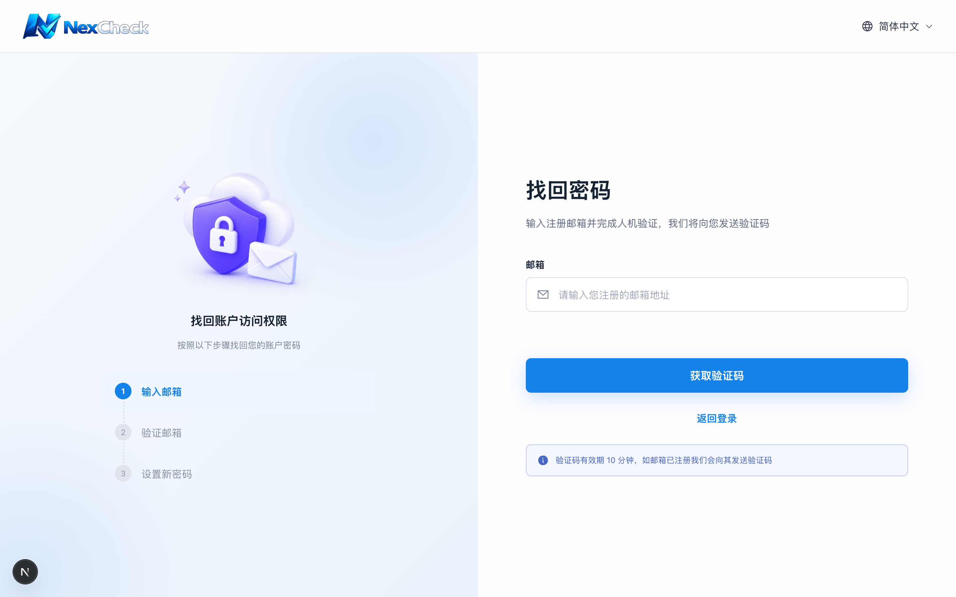Select step 1 circle 输入邮箱
The width and height of the screenshot is (956, 597).
(123, 391)
